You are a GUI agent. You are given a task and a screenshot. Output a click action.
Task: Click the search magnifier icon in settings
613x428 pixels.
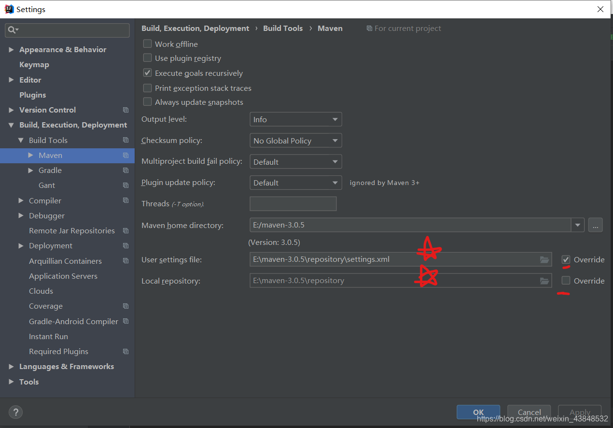(12, 30)
